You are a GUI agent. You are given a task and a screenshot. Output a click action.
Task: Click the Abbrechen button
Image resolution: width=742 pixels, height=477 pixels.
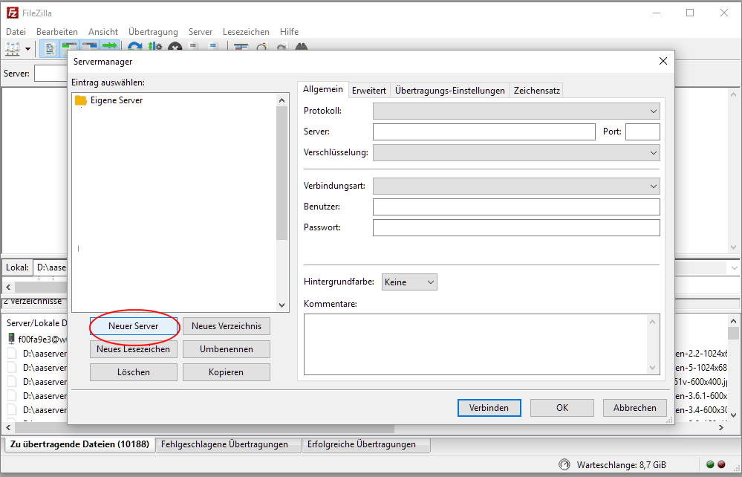pos(635,408)
